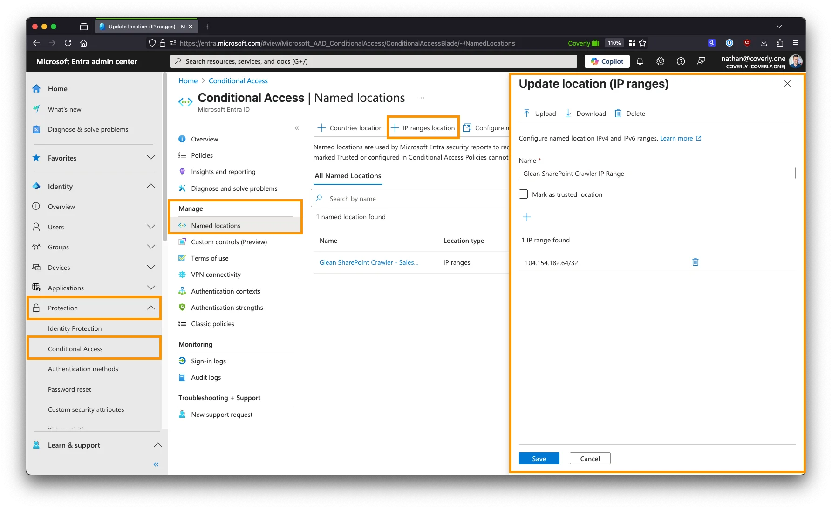
Task: Remove the 104.154.182.64/32 IP range
Action: (x=695, y=261)
